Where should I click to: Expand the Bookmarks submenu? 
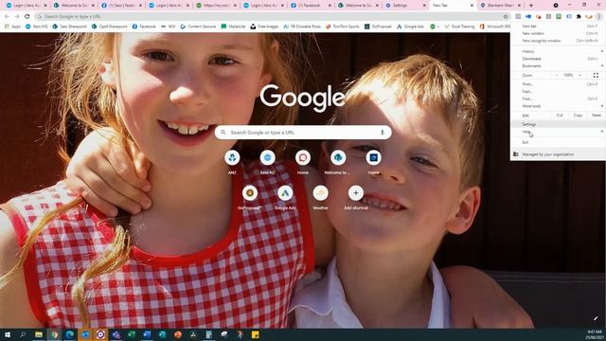[x=558, y=66]
